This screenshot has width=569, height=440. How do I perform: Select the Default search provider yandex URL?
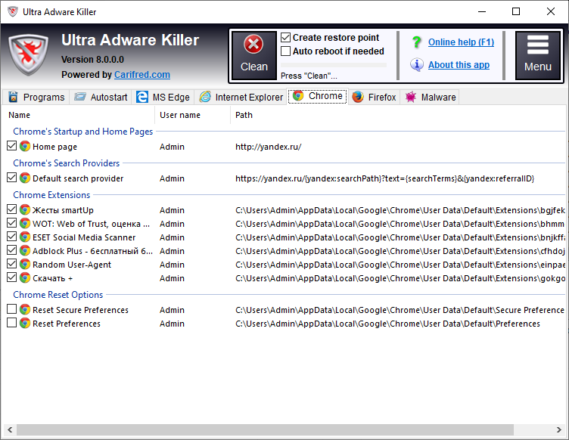384,178
